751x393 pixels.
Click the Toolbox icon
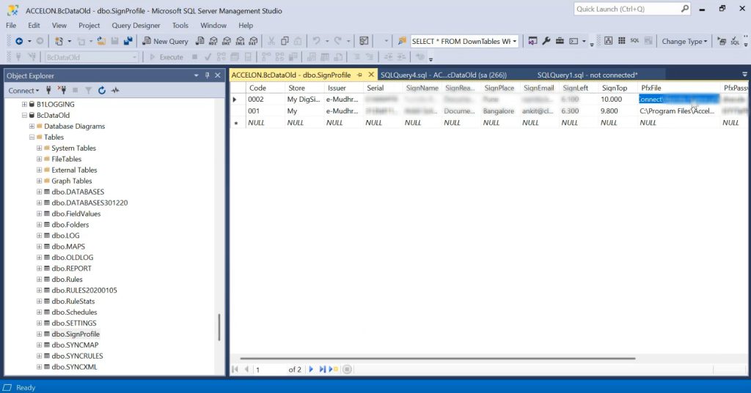(560, 41)
